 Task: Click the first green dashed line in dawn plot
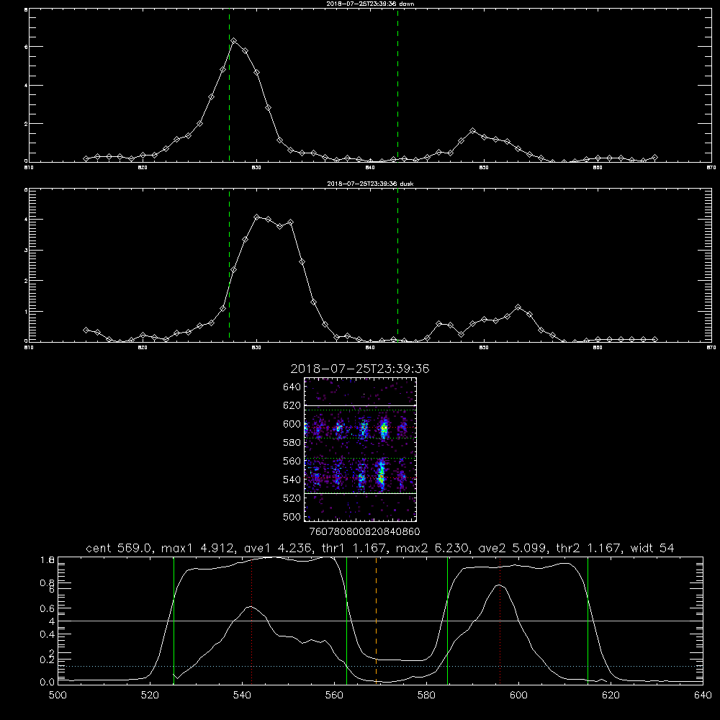coord(229,85)
